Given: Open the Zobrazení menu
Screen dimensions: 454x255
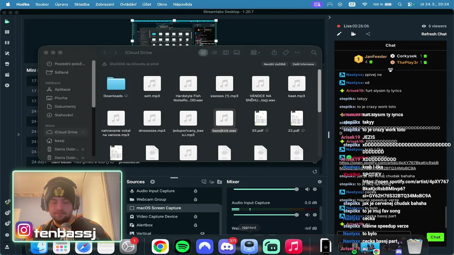Looking at the screenshot, I should coord(105,4).
